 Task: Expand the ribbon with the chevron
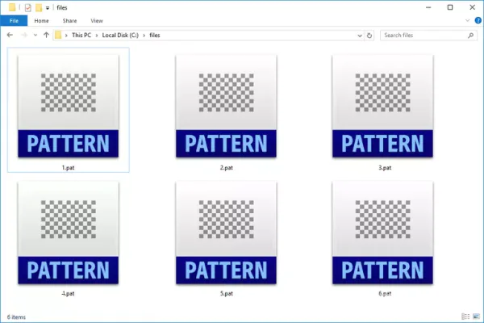pos(467,21)
